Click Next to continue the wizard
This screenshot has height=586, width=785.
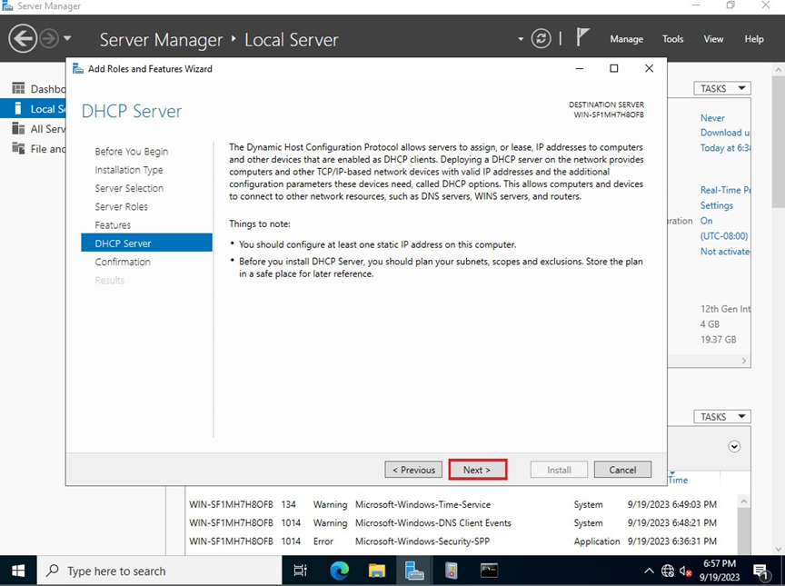click(x=477, y=470)
